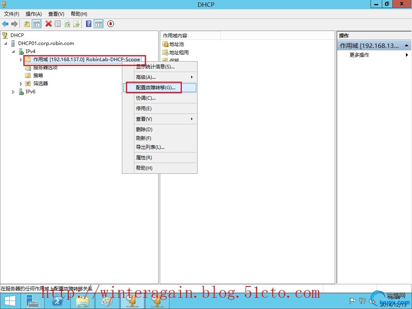Open Server Manager from taskbar
The image size is (412, 309).
pyautogui.click(x=33, y=301)
